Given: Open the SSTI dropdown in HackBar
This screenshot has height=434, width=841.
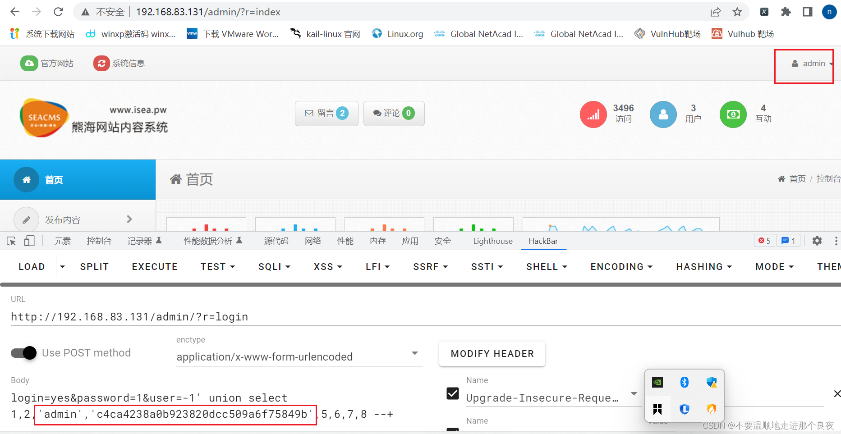Looking at the screenshot, I should (x=487, y=267).
